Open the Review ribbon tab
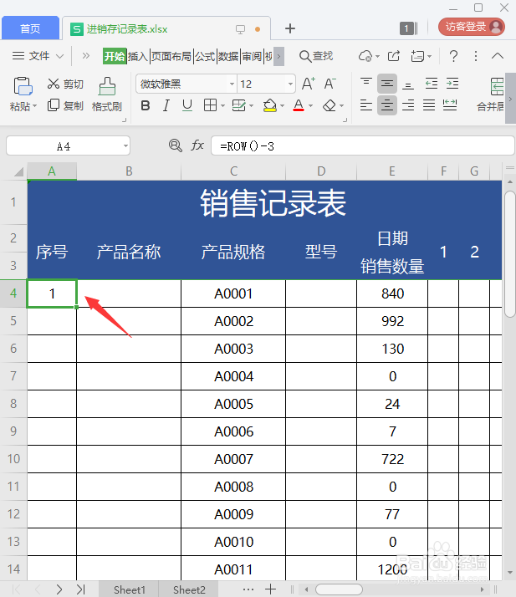Screen dimensions: 516x597 [x=252, y=56]
